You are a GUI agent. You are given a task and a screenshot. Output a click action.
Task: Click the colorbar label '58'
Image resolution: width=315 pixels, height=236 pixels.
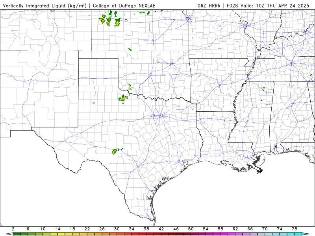coord(220,229)
